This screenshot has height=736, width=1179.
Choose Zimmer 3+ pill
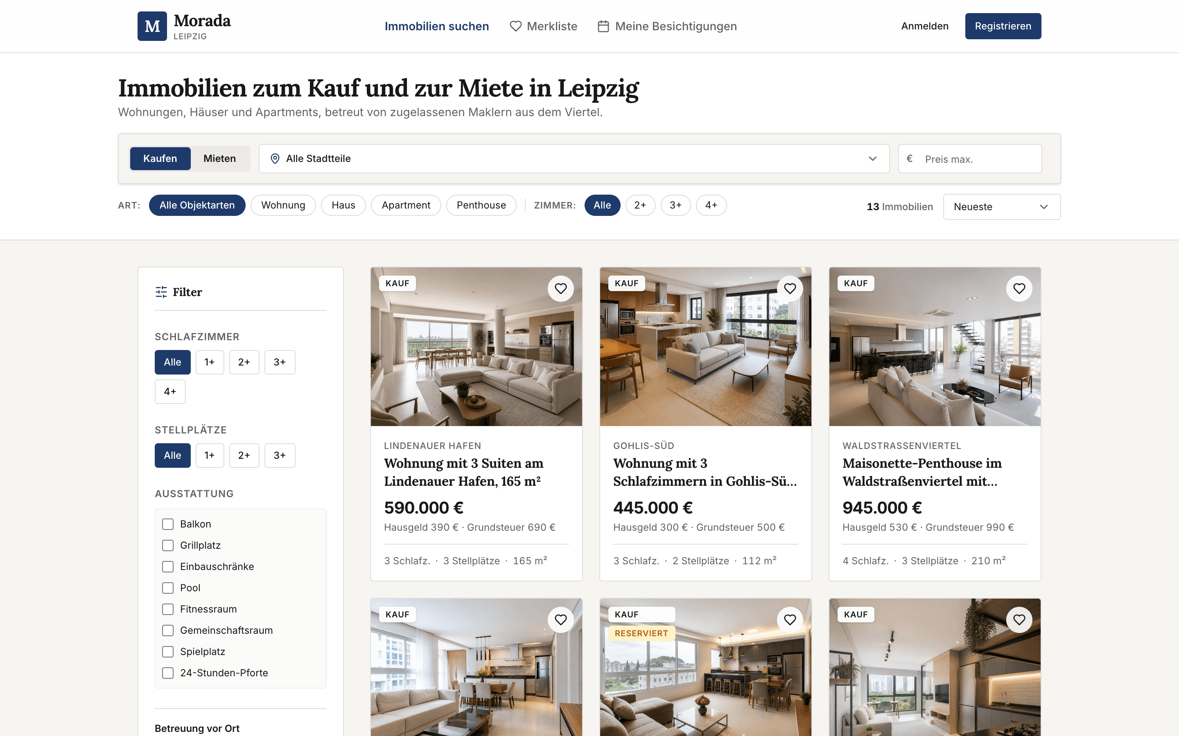point(676,205)
